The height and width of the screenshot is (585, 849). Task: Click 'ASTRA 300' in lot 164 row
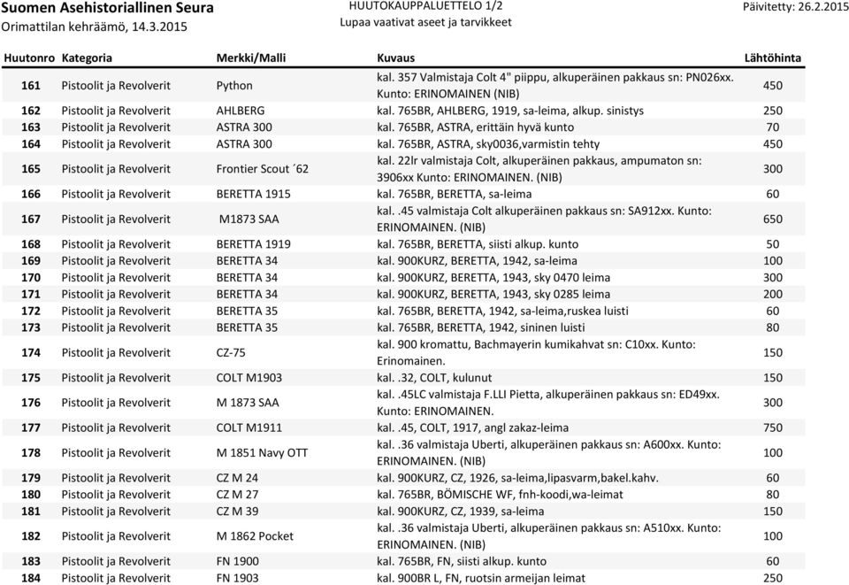(x=244, y=144)
